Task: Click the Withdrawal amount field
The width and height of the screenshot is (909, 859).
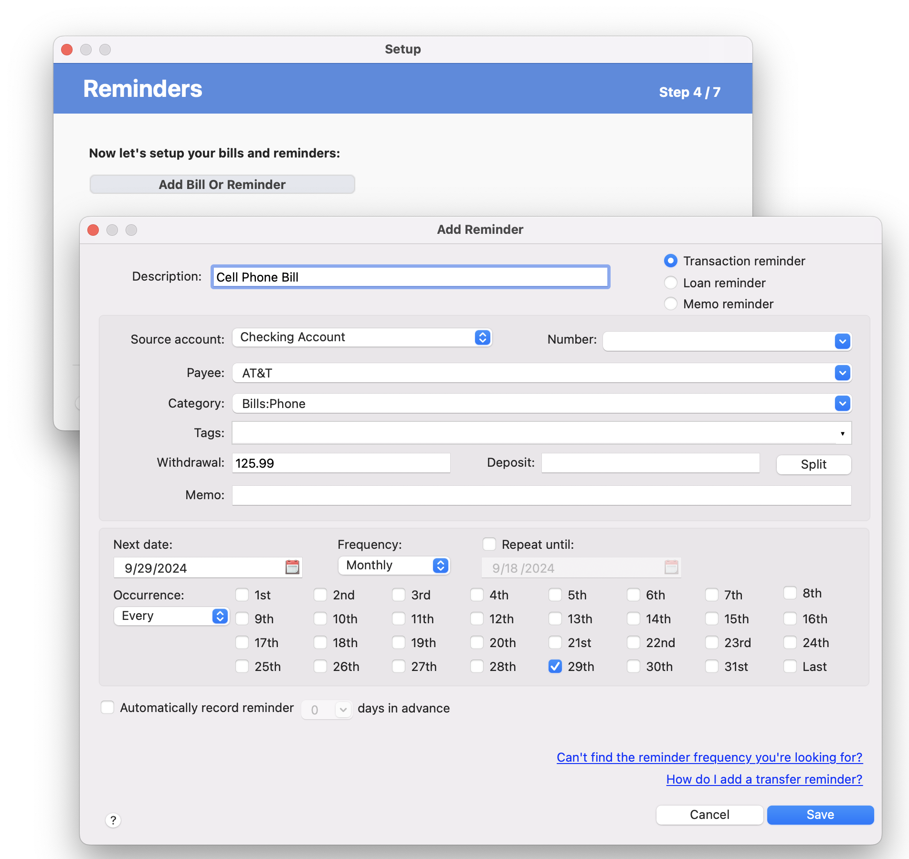Action: click(x=341, y=463)
